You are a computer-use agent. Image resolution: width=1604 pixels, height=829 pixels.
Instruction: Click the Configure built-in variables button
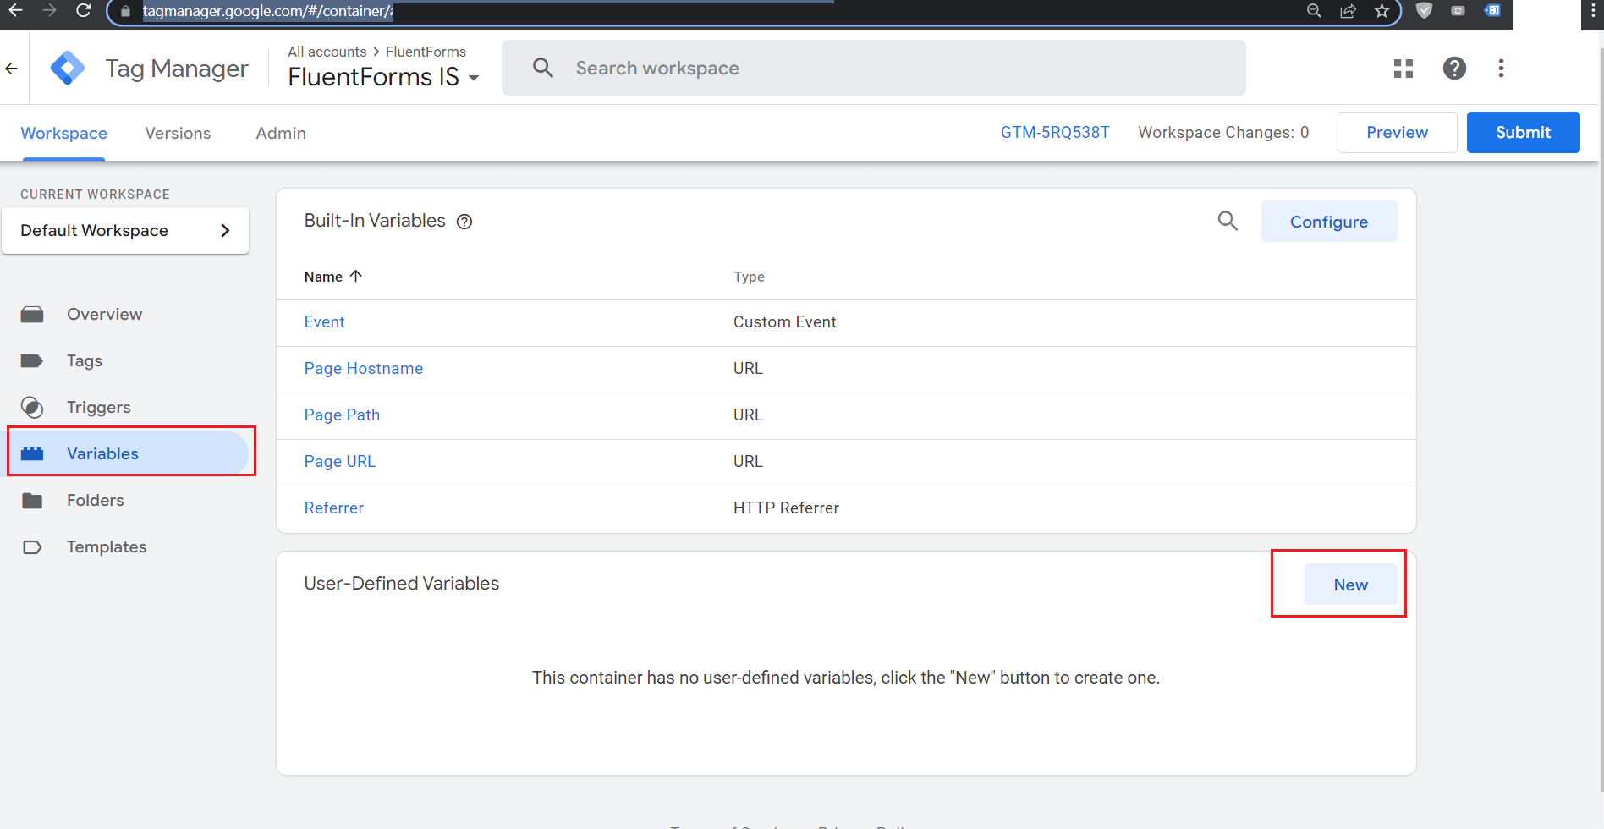pyautogui.click(x=1328, y=222)
